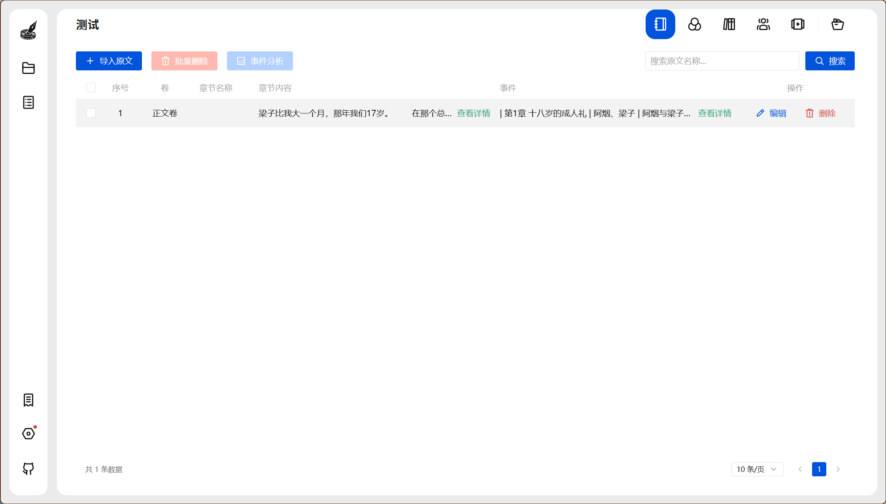
Task: Click the blue 搜索 button
Action: tap(830, 61)
